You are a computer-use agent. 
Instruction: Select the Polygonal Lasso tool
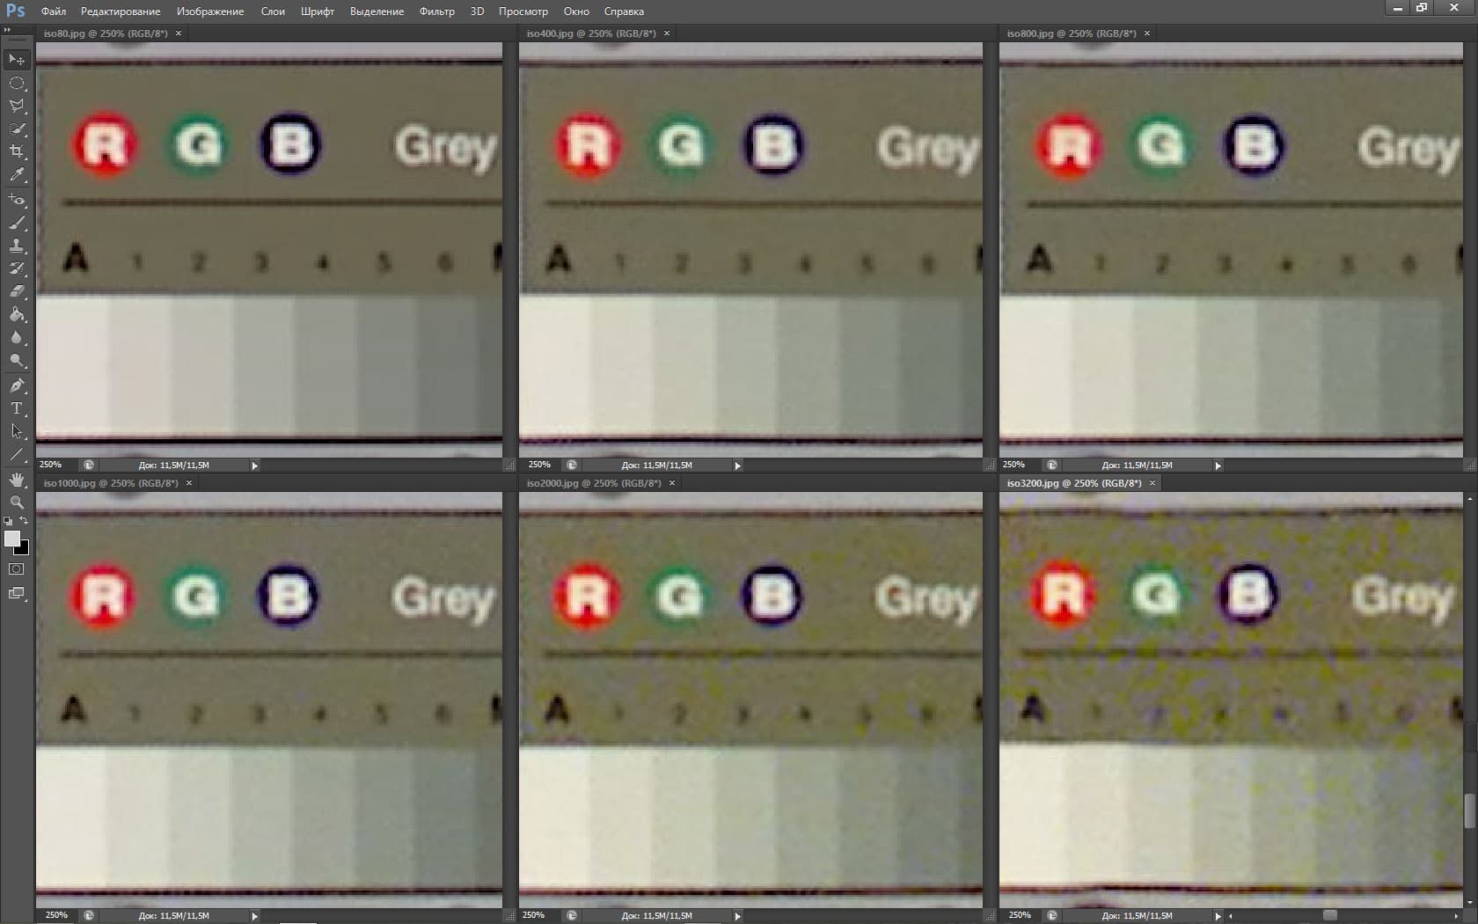pos(17,106)
